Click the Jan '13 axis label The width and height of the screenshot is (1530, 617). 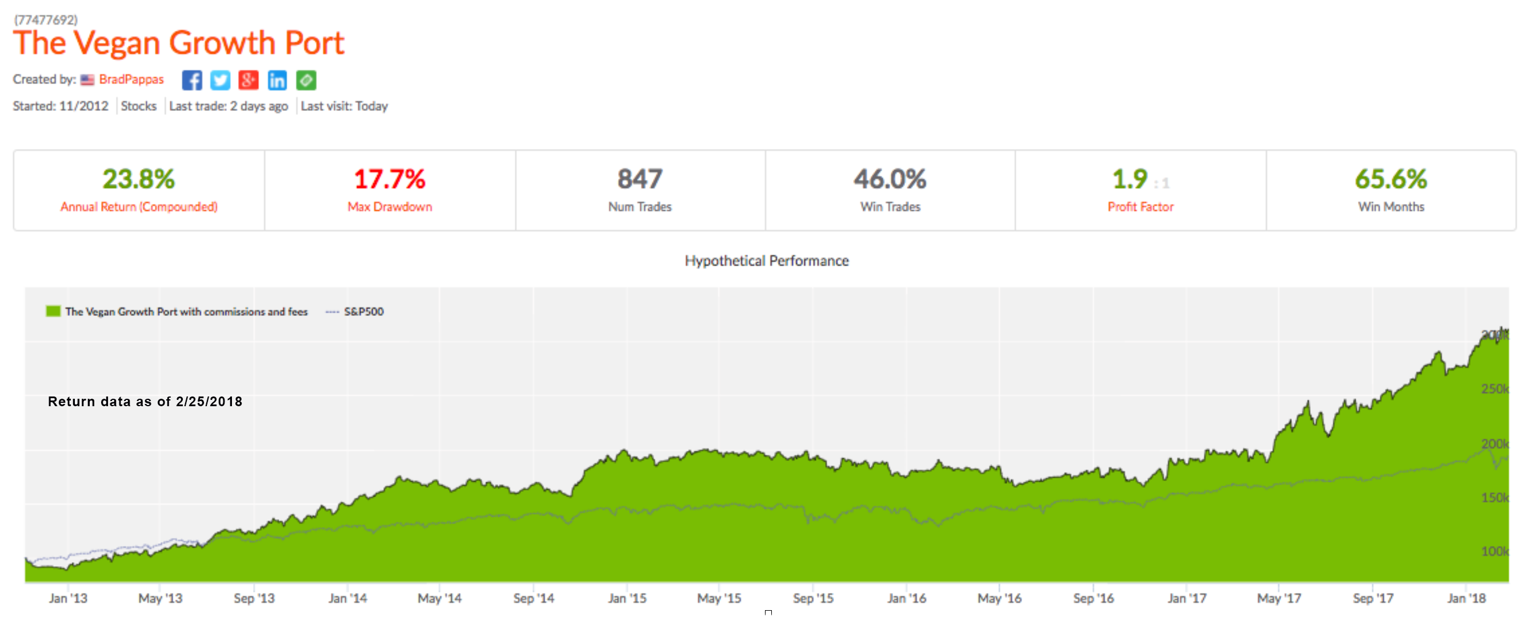tap(68, 599)
